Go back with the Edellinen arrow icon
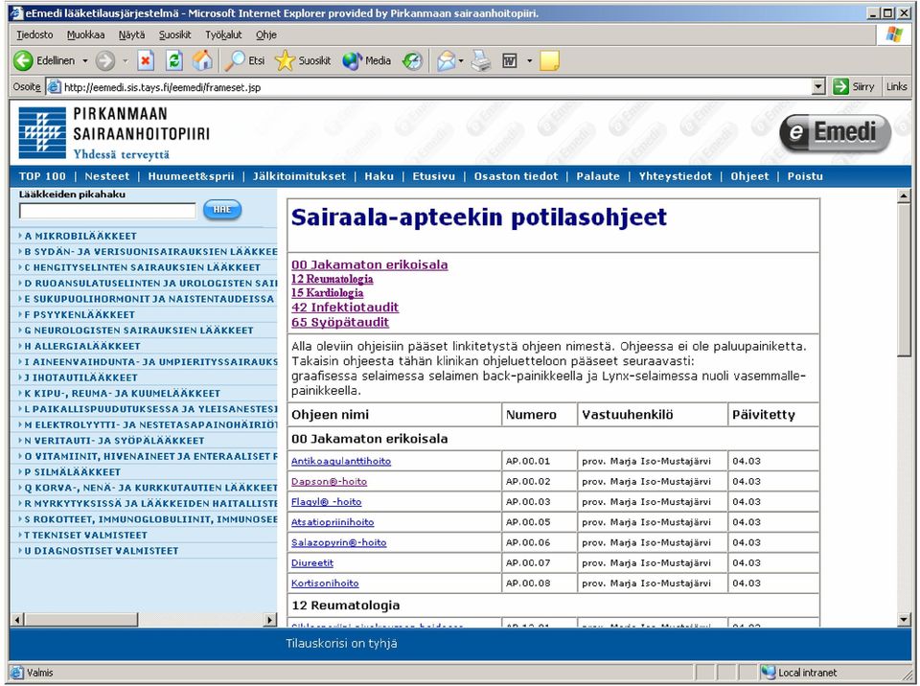The width and height of the screenshot is (920, 686). (23, 60)
